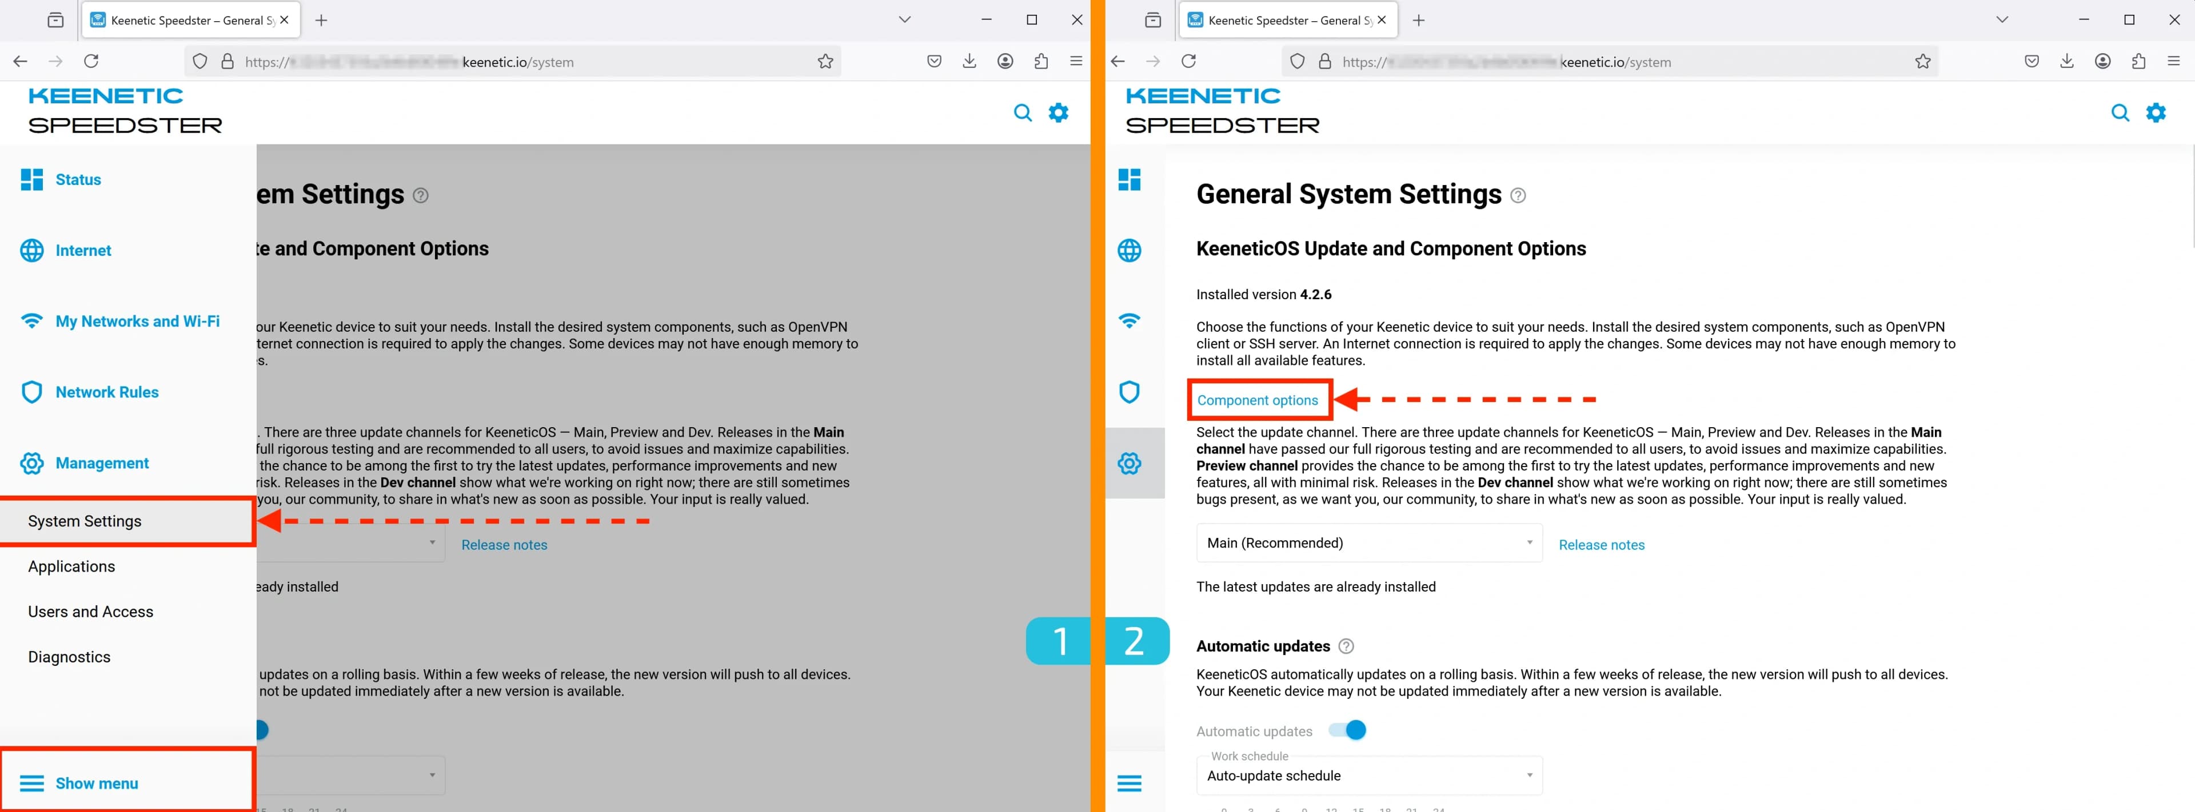Image resolution: width=2195 pixels, height=812 pixels.
Task: Click the Wi-Fi icon in collapsed sidebar
Action: (x=1129, y=321)
